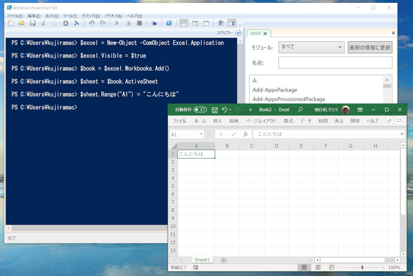The height and width of the screenshot is (276, 413).
Task: Show script pane on right layout icon
Action: tap(195, 23)
